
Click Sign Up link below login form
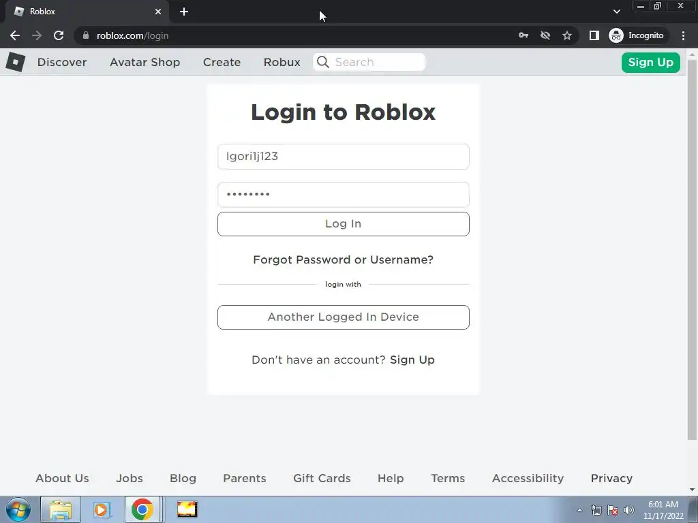click(x=412, y=360)
